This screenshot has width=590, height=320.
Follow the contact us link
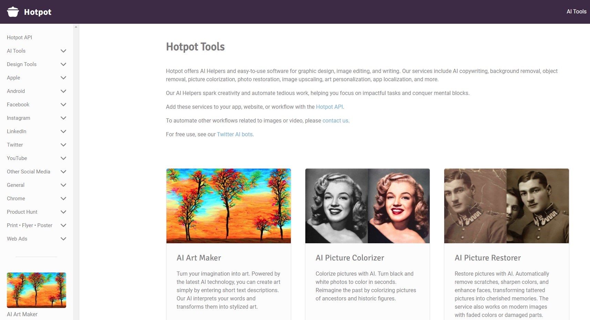tap(335, 120)
